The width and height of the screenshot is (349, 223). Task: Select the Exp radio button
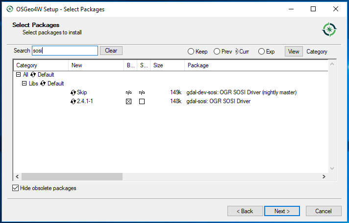click(x=261, y=52)
